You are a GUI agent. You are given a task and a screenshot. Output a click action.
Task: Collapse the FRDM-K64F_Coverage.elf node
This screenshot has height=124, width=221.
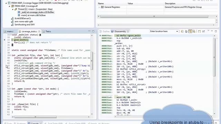coord(9,6)
